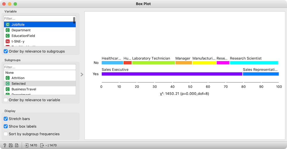Select t-SNE-y numeric variable

coord(40,41)
